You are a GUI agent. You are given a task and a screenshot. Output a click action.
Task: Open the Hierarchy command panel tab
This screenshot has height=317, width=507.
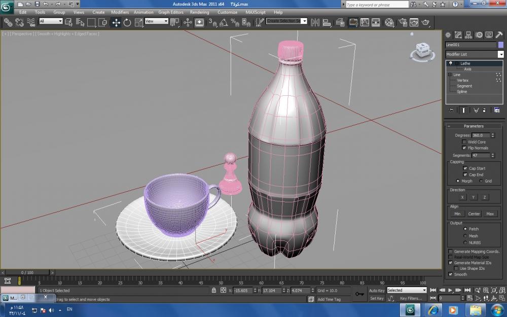[x=468, y=34]
